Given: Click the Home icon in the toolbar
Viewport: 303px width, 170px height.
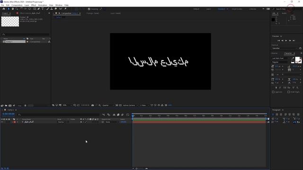Looking at the screenshot, I should (4, 9).
